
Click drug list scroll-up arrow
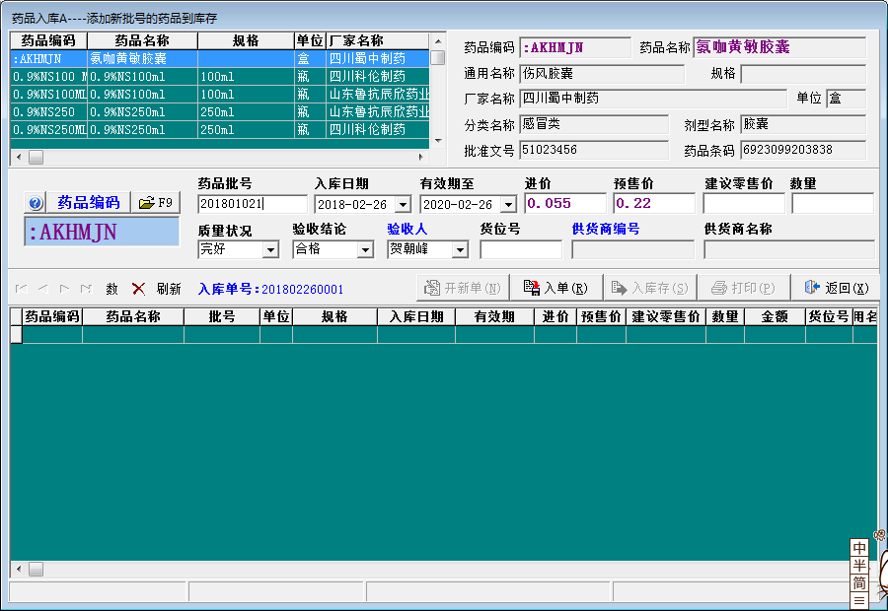pyautogui.click(x=438, y=41)
